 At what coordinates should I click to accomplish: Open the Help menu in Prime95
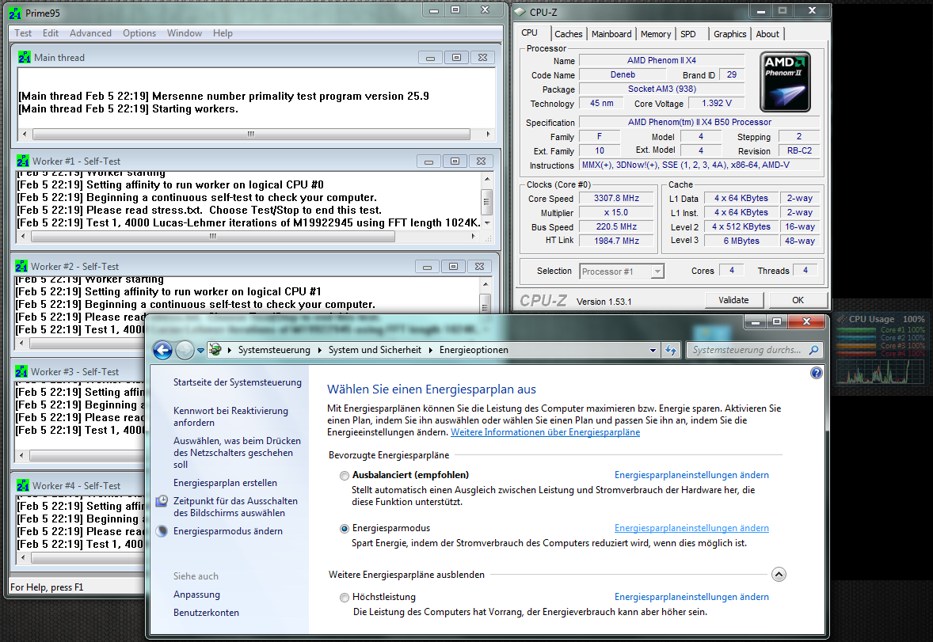(x=223, y=33)
